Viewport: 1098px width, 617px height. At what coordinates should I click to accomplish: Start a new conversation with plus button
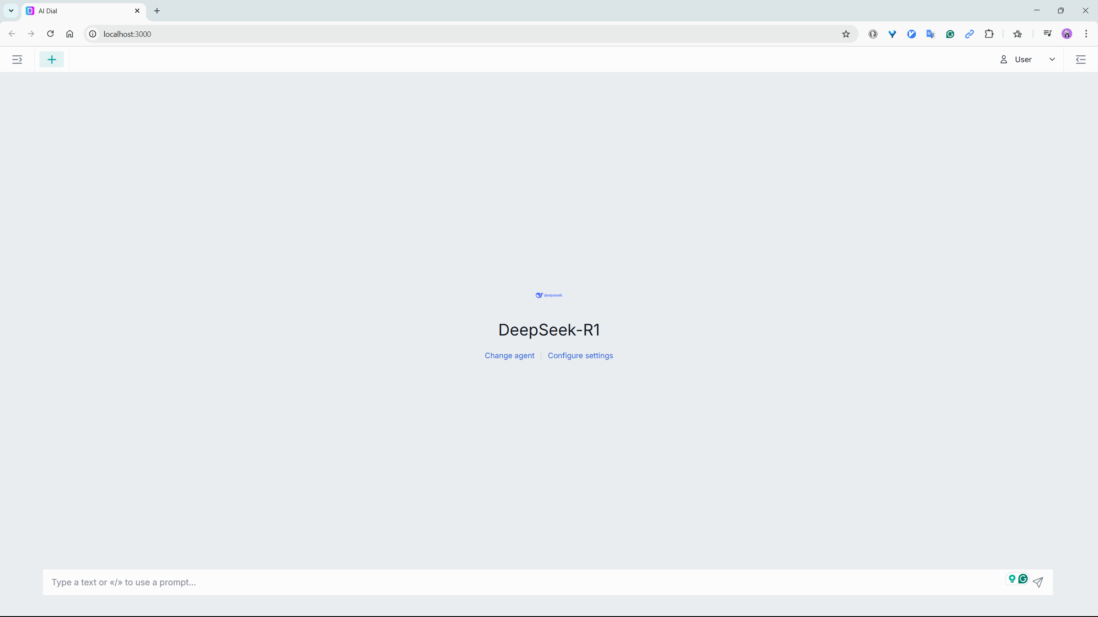tap(52, 60)
